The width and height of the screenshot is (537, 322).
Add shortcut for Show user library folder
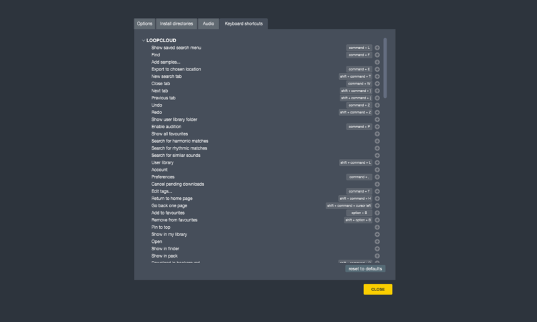[x=377, y=119]
